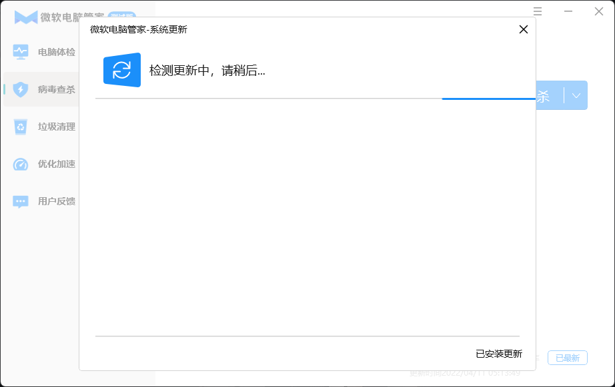This screenshot has height=387, width=615.
Task: Click the 微软电脑管家-系统更新 dialog title
Action: pos(139,29)
